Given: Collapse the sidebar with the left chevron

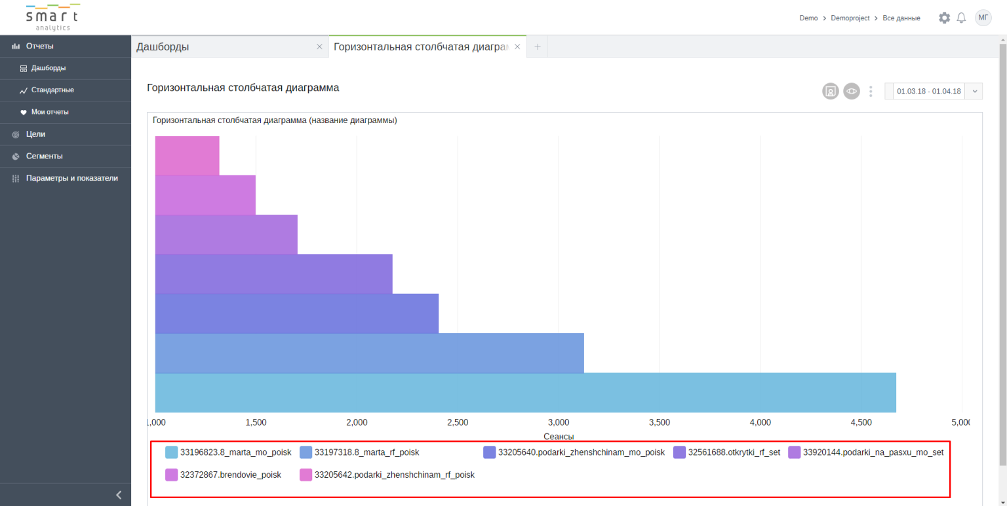Looking at the screenshot, I should 119,495.
